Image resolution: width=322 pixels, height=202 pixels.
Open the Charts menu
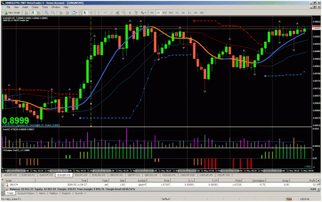point(35,7)
